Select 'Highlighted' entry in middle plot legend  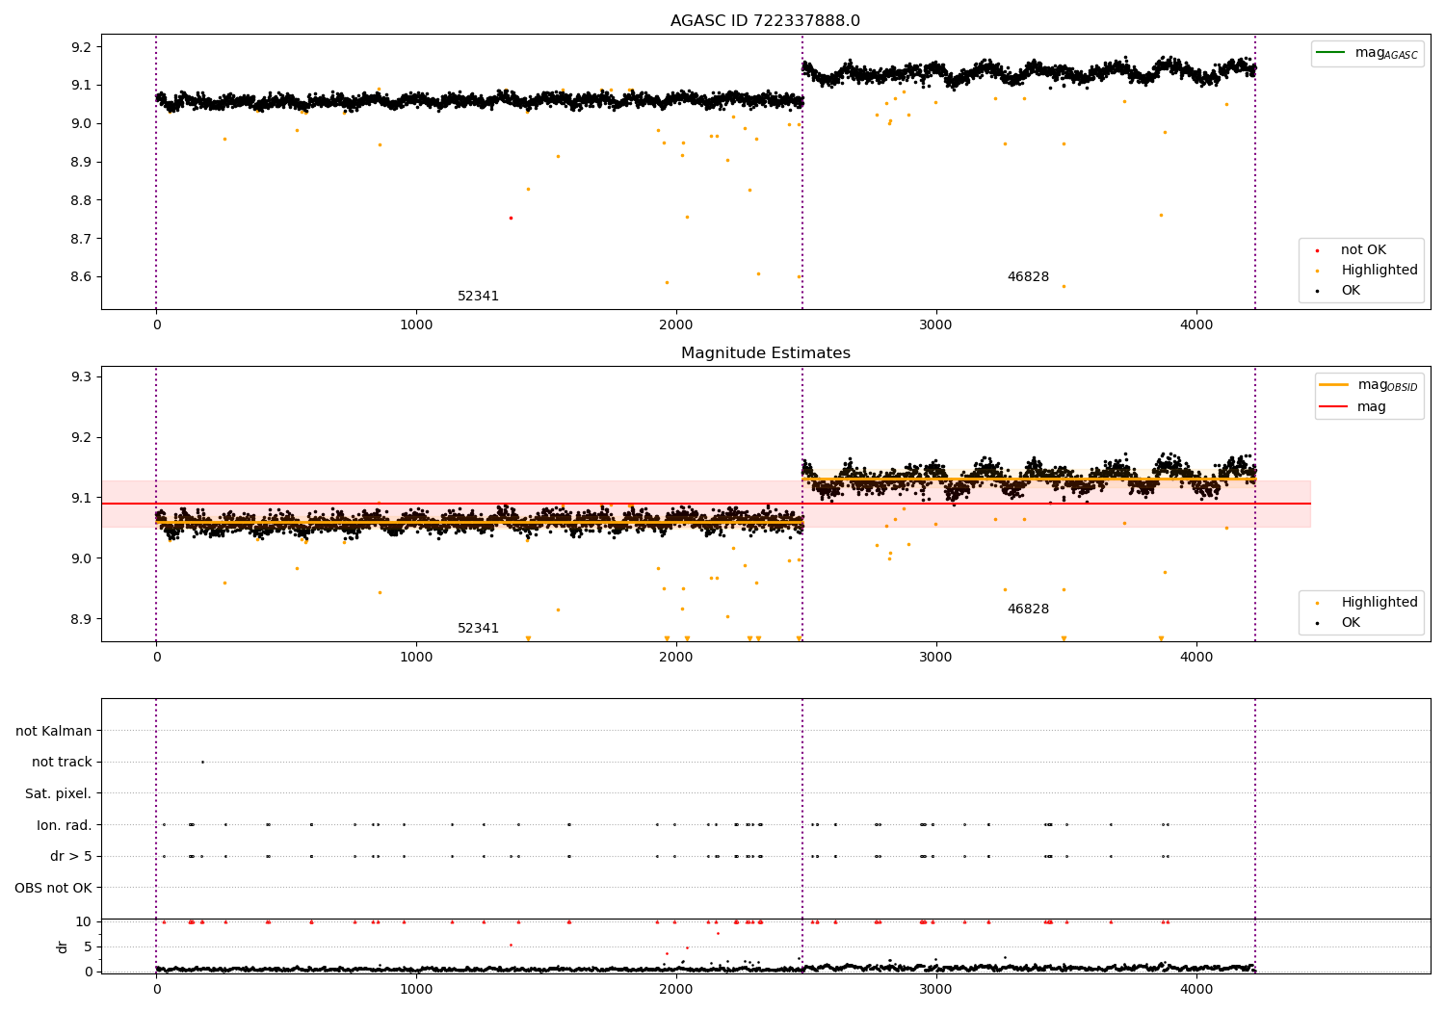pos(1379,603)
